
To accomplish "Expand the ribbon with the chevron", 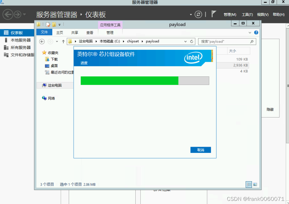I will [250, 33].
